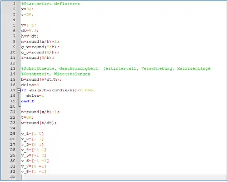The width and height of the screenshot is (227, 182).
Task: Click the 'endif' keyword
Action: click(27, 101)
